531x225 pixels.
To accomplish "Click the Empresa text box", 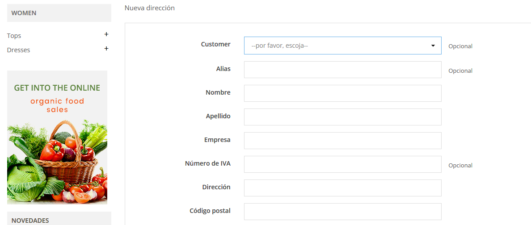I will 342,141.
